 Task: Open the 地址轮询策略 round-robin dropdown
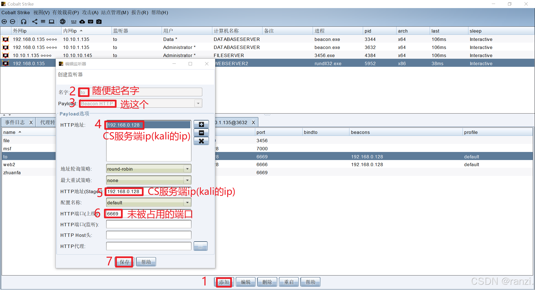pyautogui.click(x=187, y=169)
